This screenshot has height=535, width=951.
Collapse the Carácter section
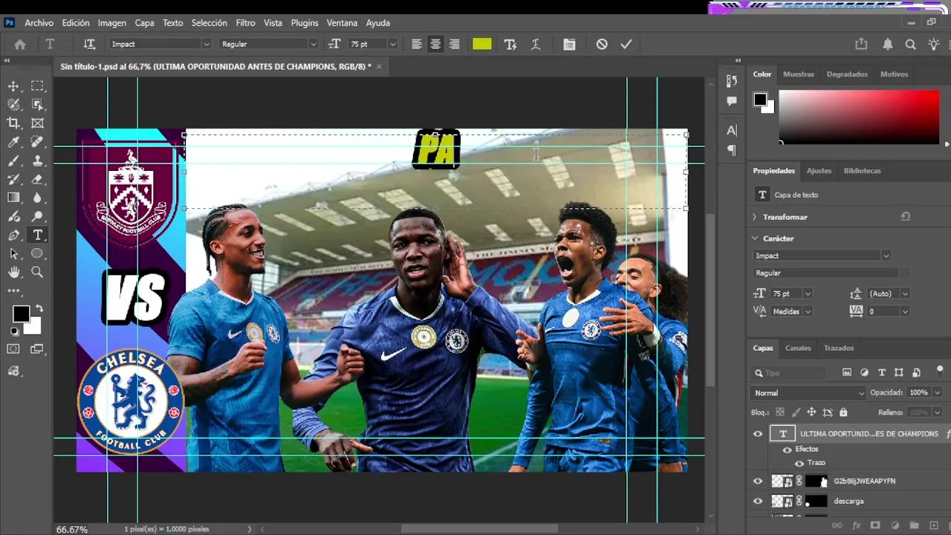coord(755,239)
